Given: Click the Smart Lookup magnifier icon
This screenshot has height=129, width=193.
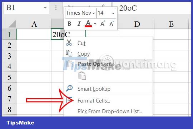Looking at the screenshot, I should point(69,88).
